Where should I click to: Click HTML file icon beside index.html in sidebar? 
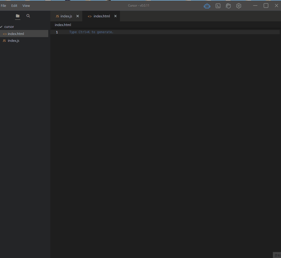(x=5, y=34)
